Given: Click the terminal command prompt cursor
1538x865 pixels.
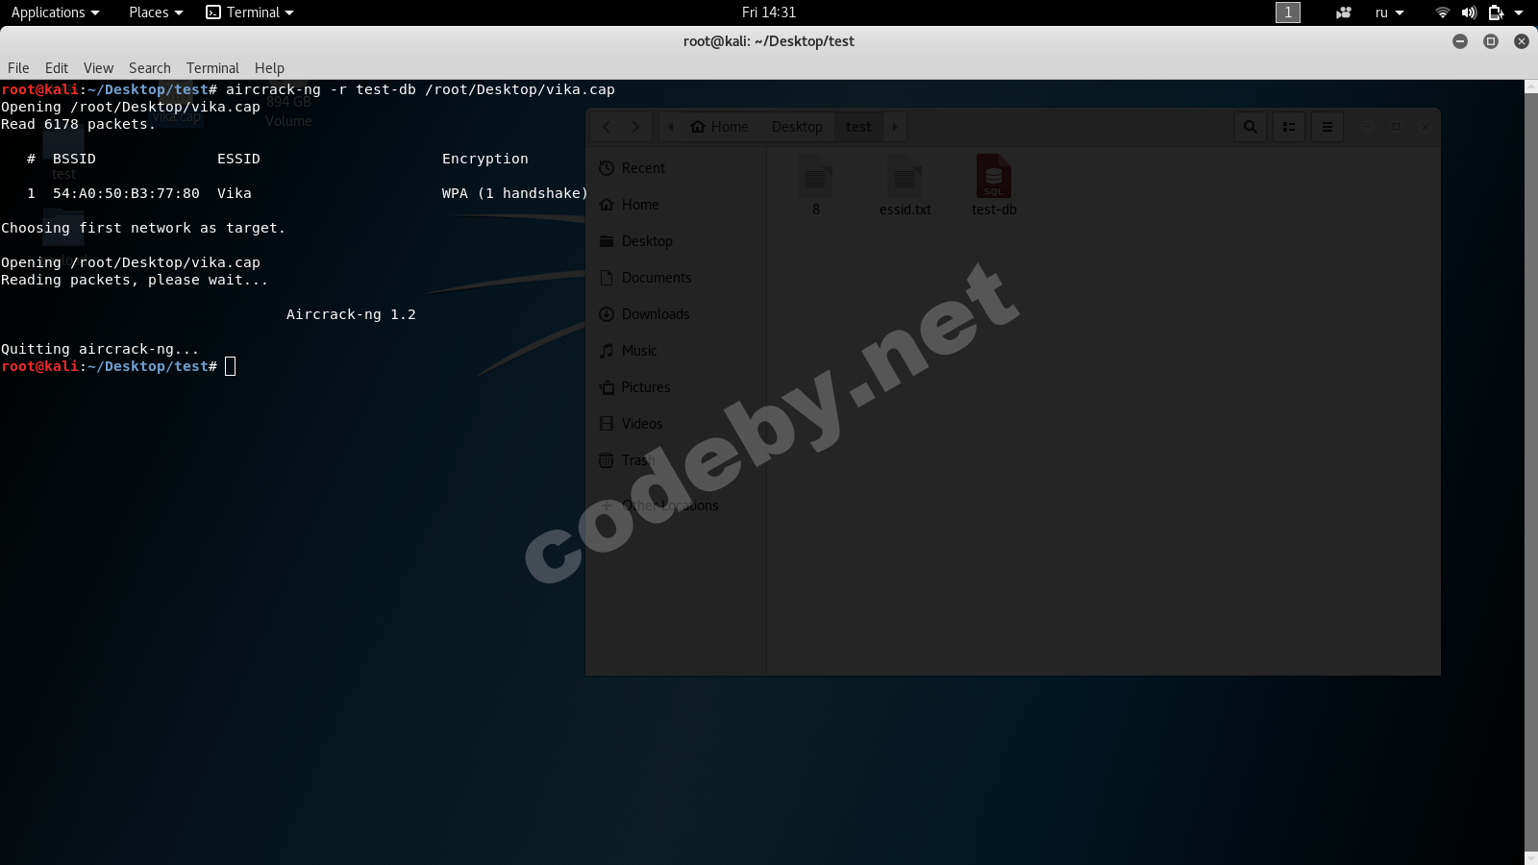Looking at the screenshot, I should tap(230, 366).
